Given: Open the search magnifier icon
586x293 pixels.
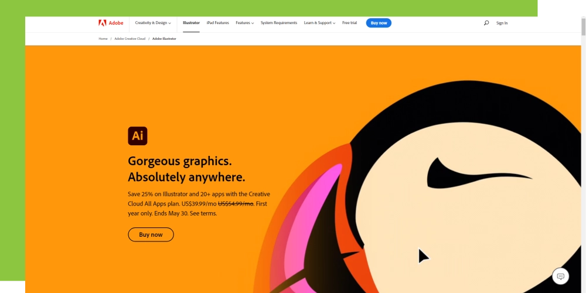Looking at the screenshot, I should (x=486, y=23).
